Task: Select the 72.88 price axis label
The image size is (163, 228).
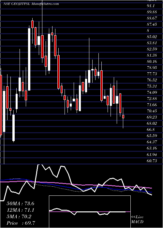Action: tap(152, 99)
